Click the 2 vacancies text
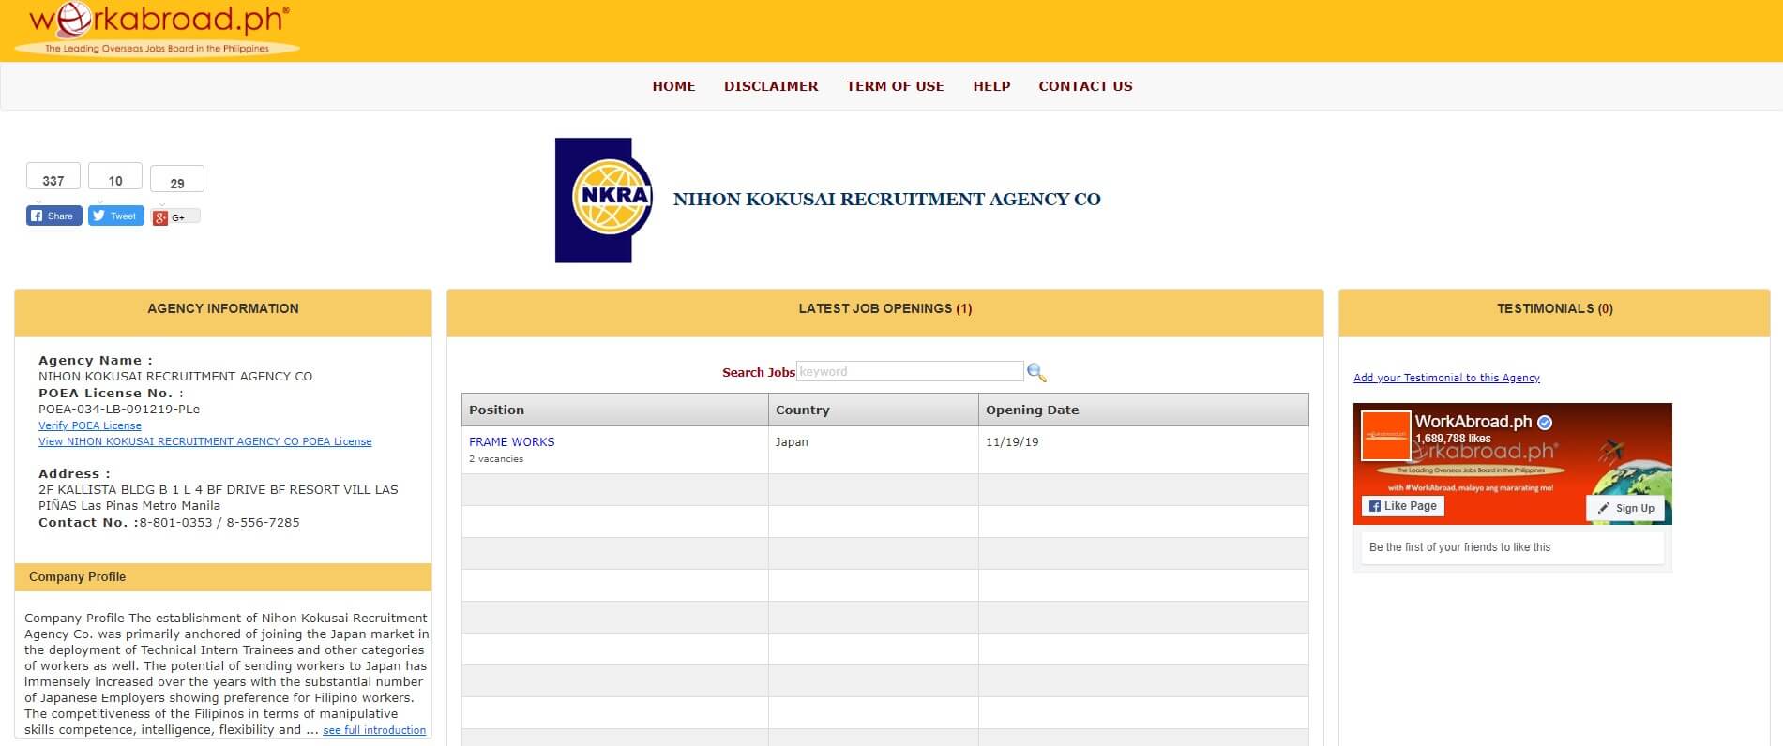The image size is (1783, 746). pyautogui.click(x=496, y=459)
